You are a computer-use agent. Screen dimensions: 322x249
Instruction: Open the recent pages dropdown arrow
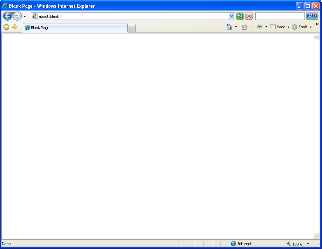tap(24, 16)
